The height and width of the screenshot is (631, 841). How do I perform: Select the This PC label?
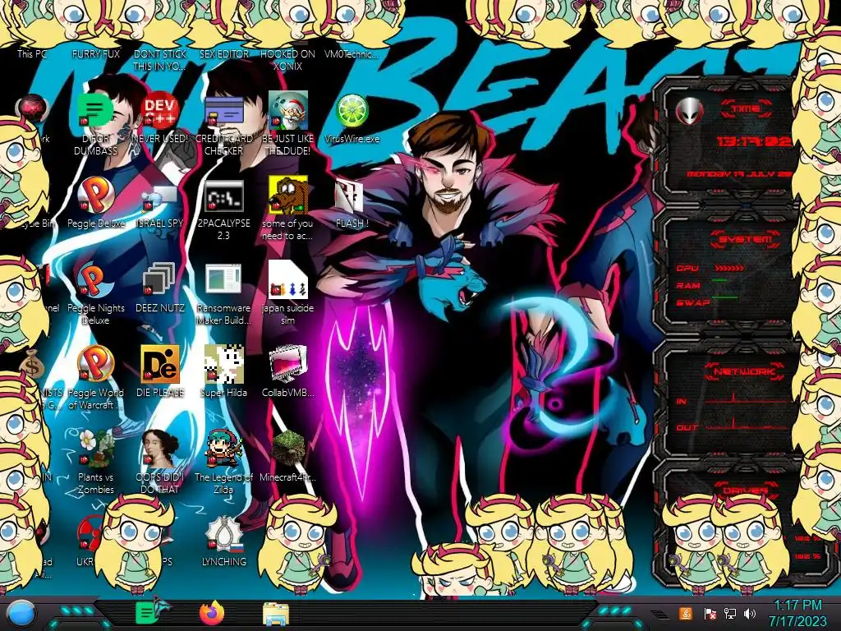point(32,53)
